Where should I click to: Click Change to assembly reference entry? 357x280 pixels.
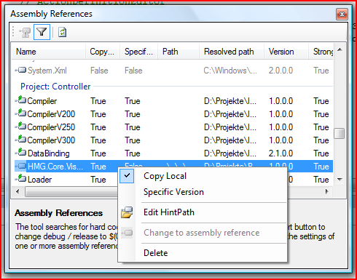coord(202,233)
